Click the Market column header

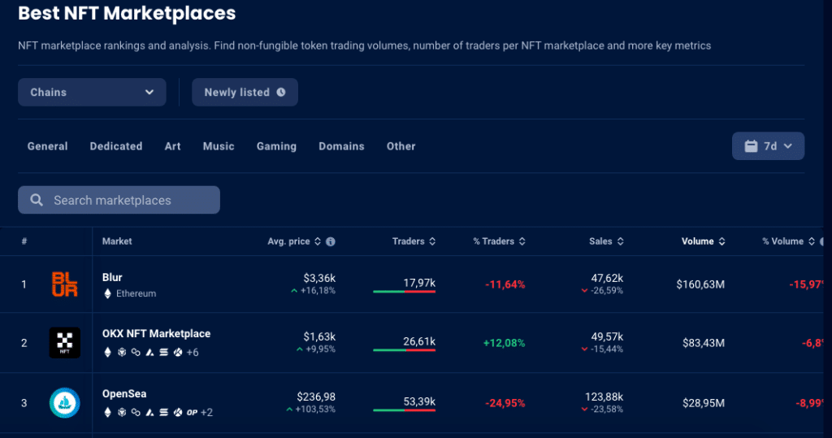117,241
